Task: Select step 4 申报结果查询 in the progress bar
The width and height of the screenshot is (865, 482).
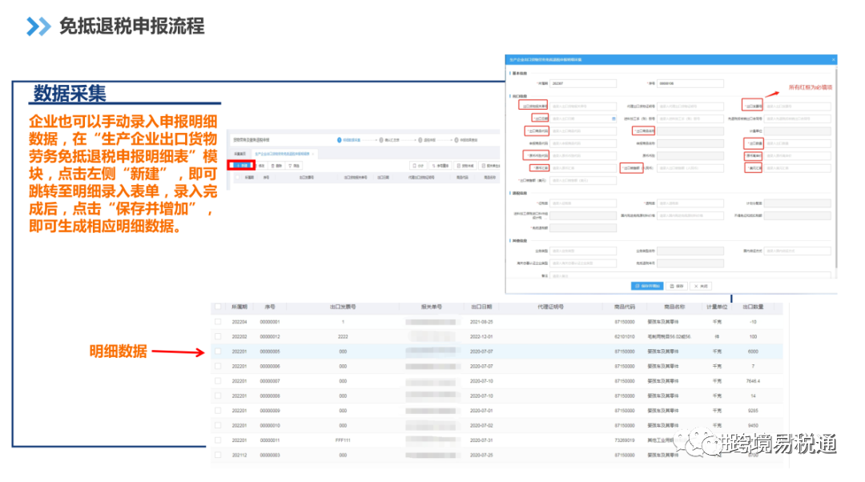Action: [466, 140]
